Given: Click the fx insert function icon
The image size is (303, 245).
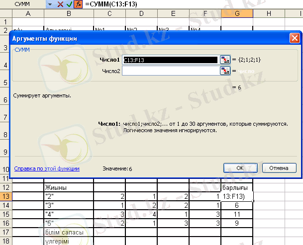Looking at the screenshot, I should 78,4.
